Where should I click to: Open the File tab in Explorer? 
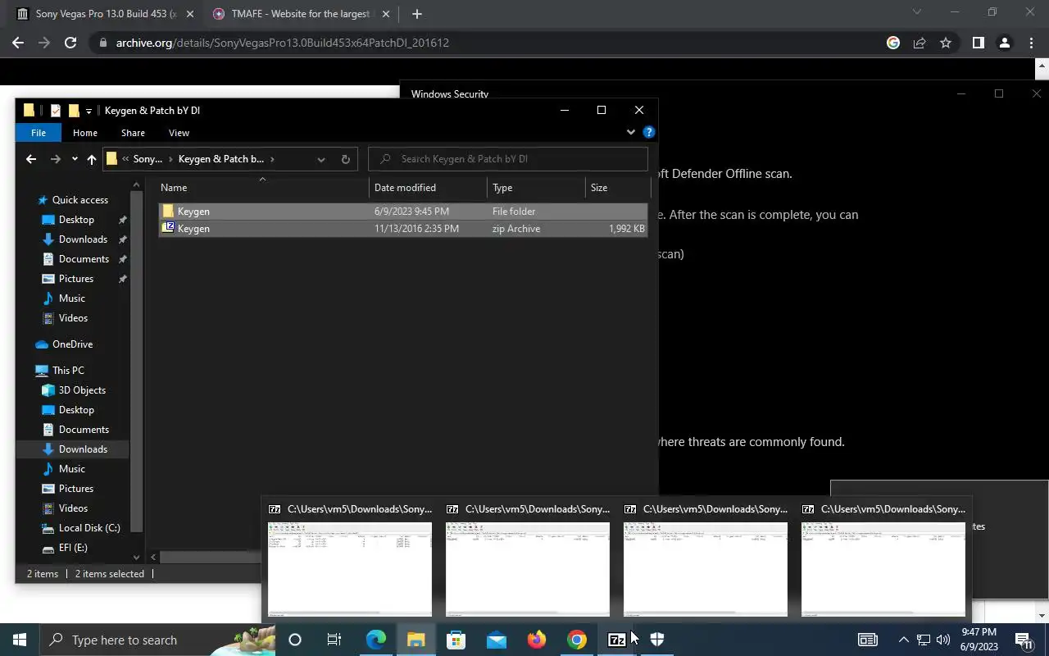pos(39,132)
